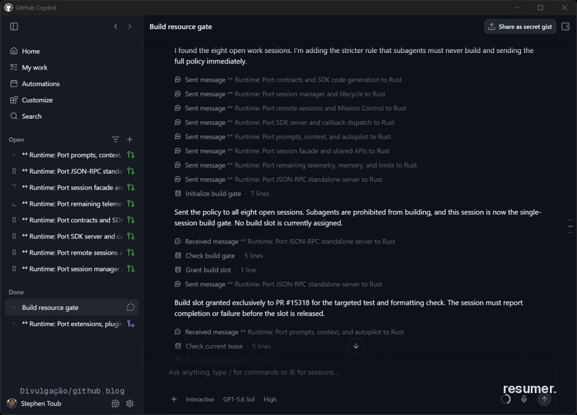This screenshot has width=577, height=415.
Task: Open sent message 'Port contracts and SDK code generation'
Action: (x=288, y=80)
